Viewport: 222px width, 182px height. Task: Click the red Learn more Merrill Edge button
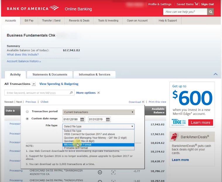tap(200, 122)
